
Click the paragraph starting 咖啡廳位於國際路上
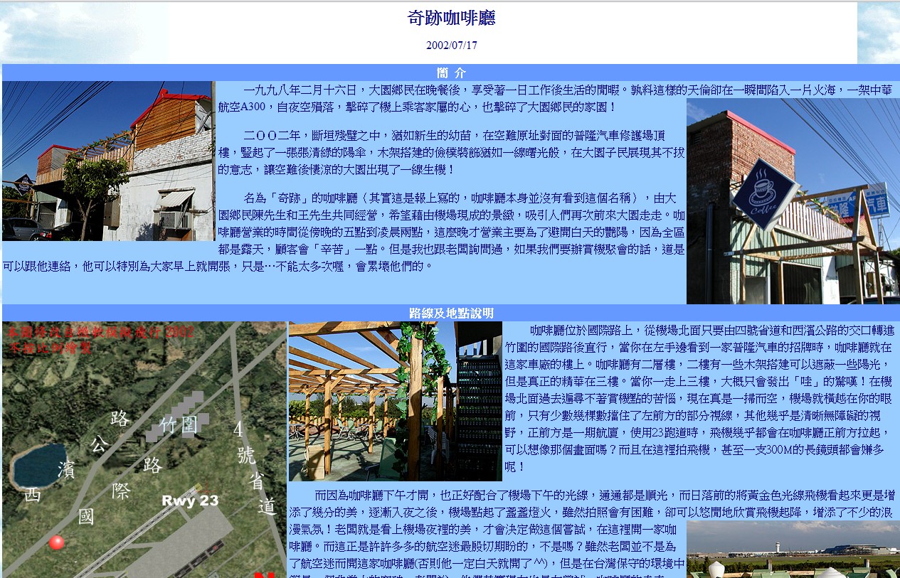click(699, 398)
